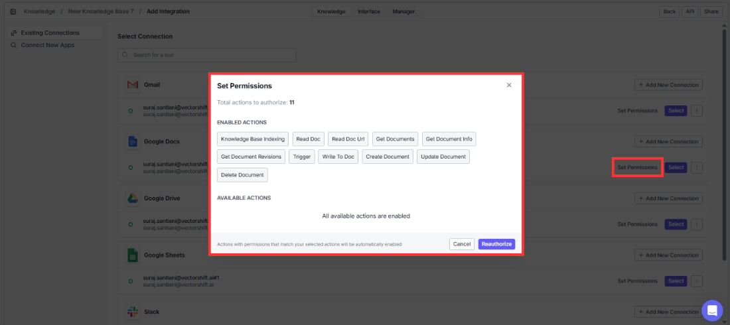Image resolution: width=730 pixels, height=325 pixels.
Task: Open the chat support bubble icon
Action: pyautogui.click(x=712, y=310)
